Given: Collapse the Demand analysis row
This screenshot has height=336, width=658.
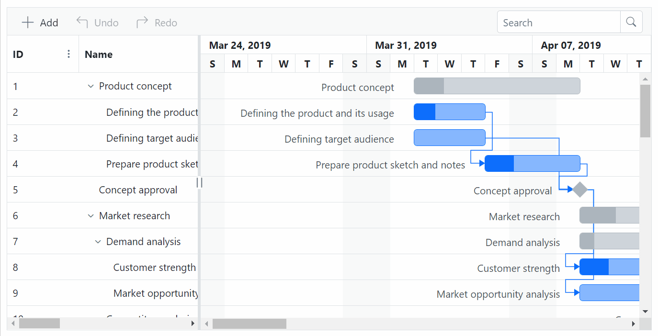Looking at the screenshot, I should click(x=98, y=241).
